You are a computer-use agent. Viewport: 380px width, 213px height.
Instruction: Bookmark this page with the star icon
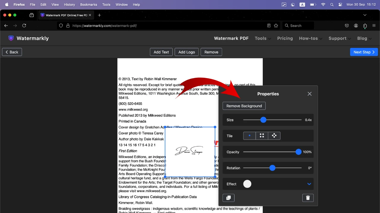276,26
